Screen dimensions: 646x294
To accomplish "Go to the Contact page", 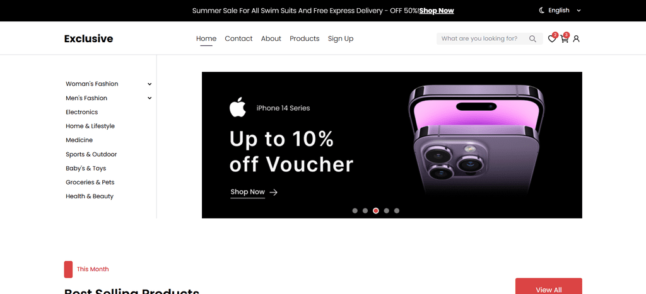I will tap(238, 38).
